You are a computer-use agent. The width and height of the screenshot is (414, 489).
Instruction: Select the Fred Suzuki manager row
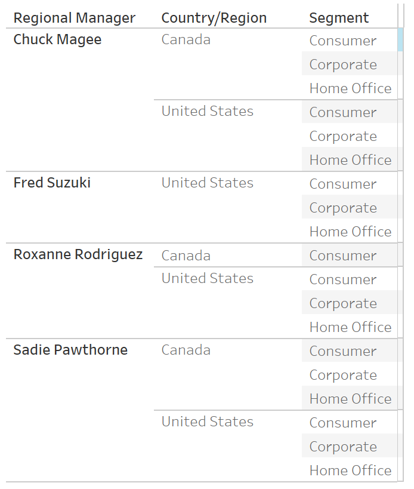tap(52, 183)
